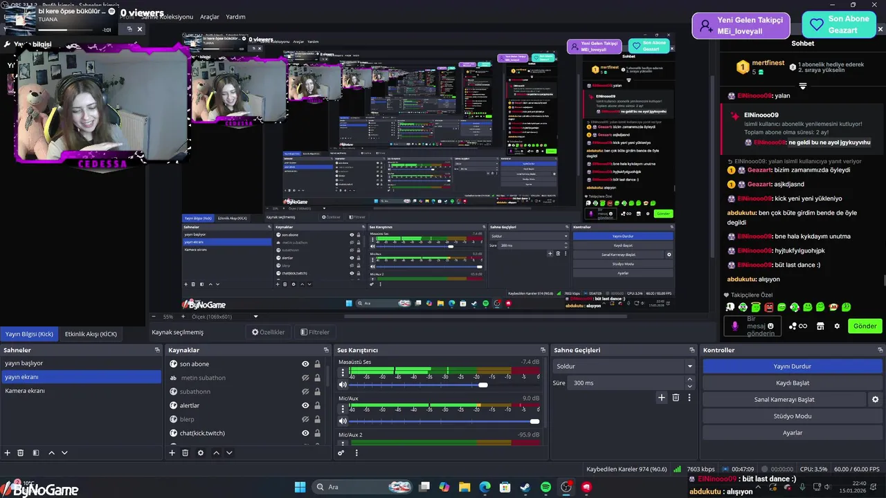Open advanced audio properties gears icon
Screen dimensions: 886x498
tap(341, 453)
